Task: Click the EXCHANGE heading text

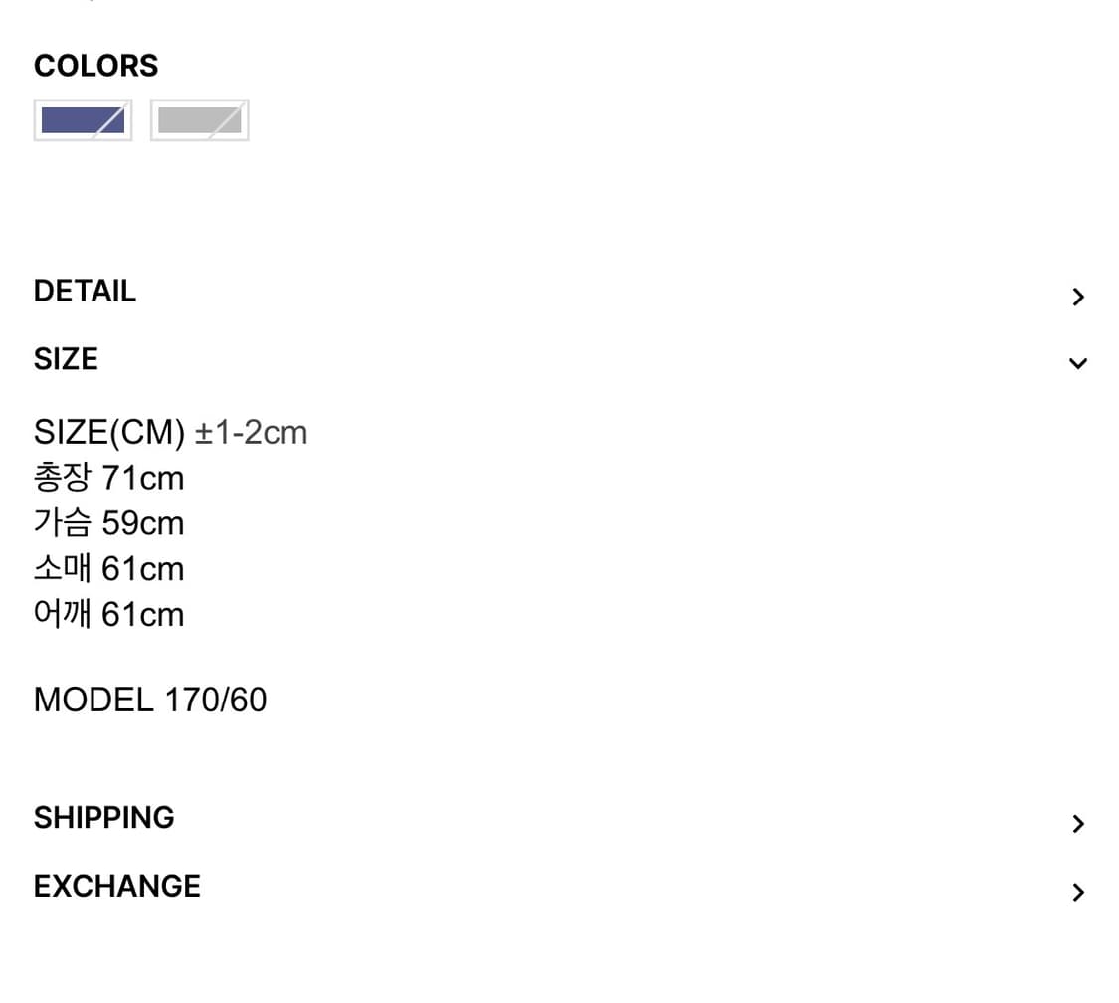Action: [116, 886]
